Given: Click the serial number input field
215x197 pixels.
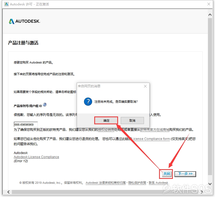Looking at the screenshot, I should tap(26, 124).
